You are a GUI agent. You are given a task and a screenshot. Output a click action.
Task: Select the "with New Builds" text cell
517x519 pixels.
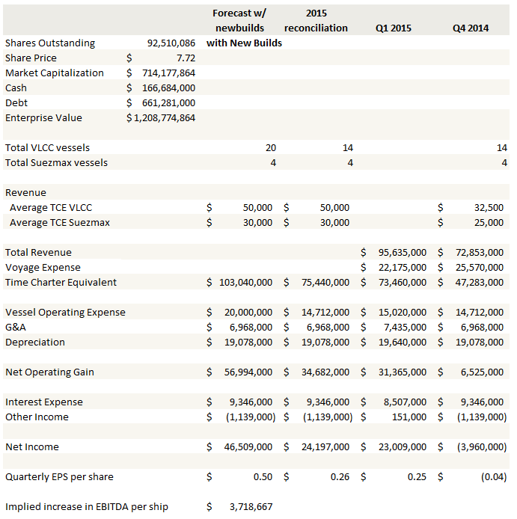(245, 43)
